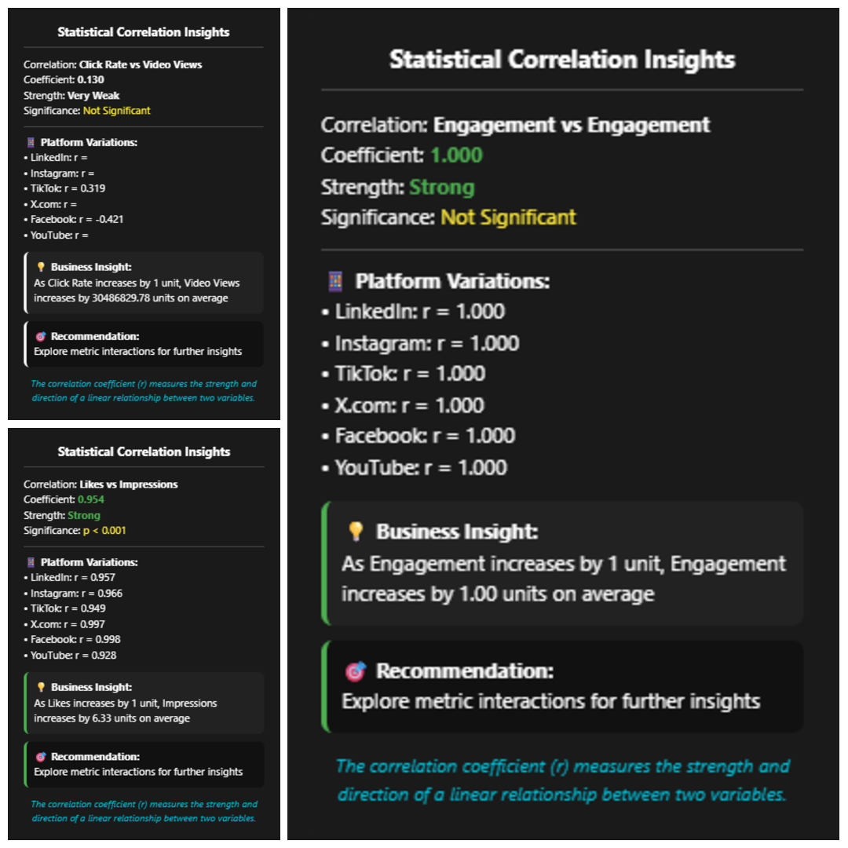
Task: Click the green 1.000 coefficient value
Action: click(x=455, y=155)
